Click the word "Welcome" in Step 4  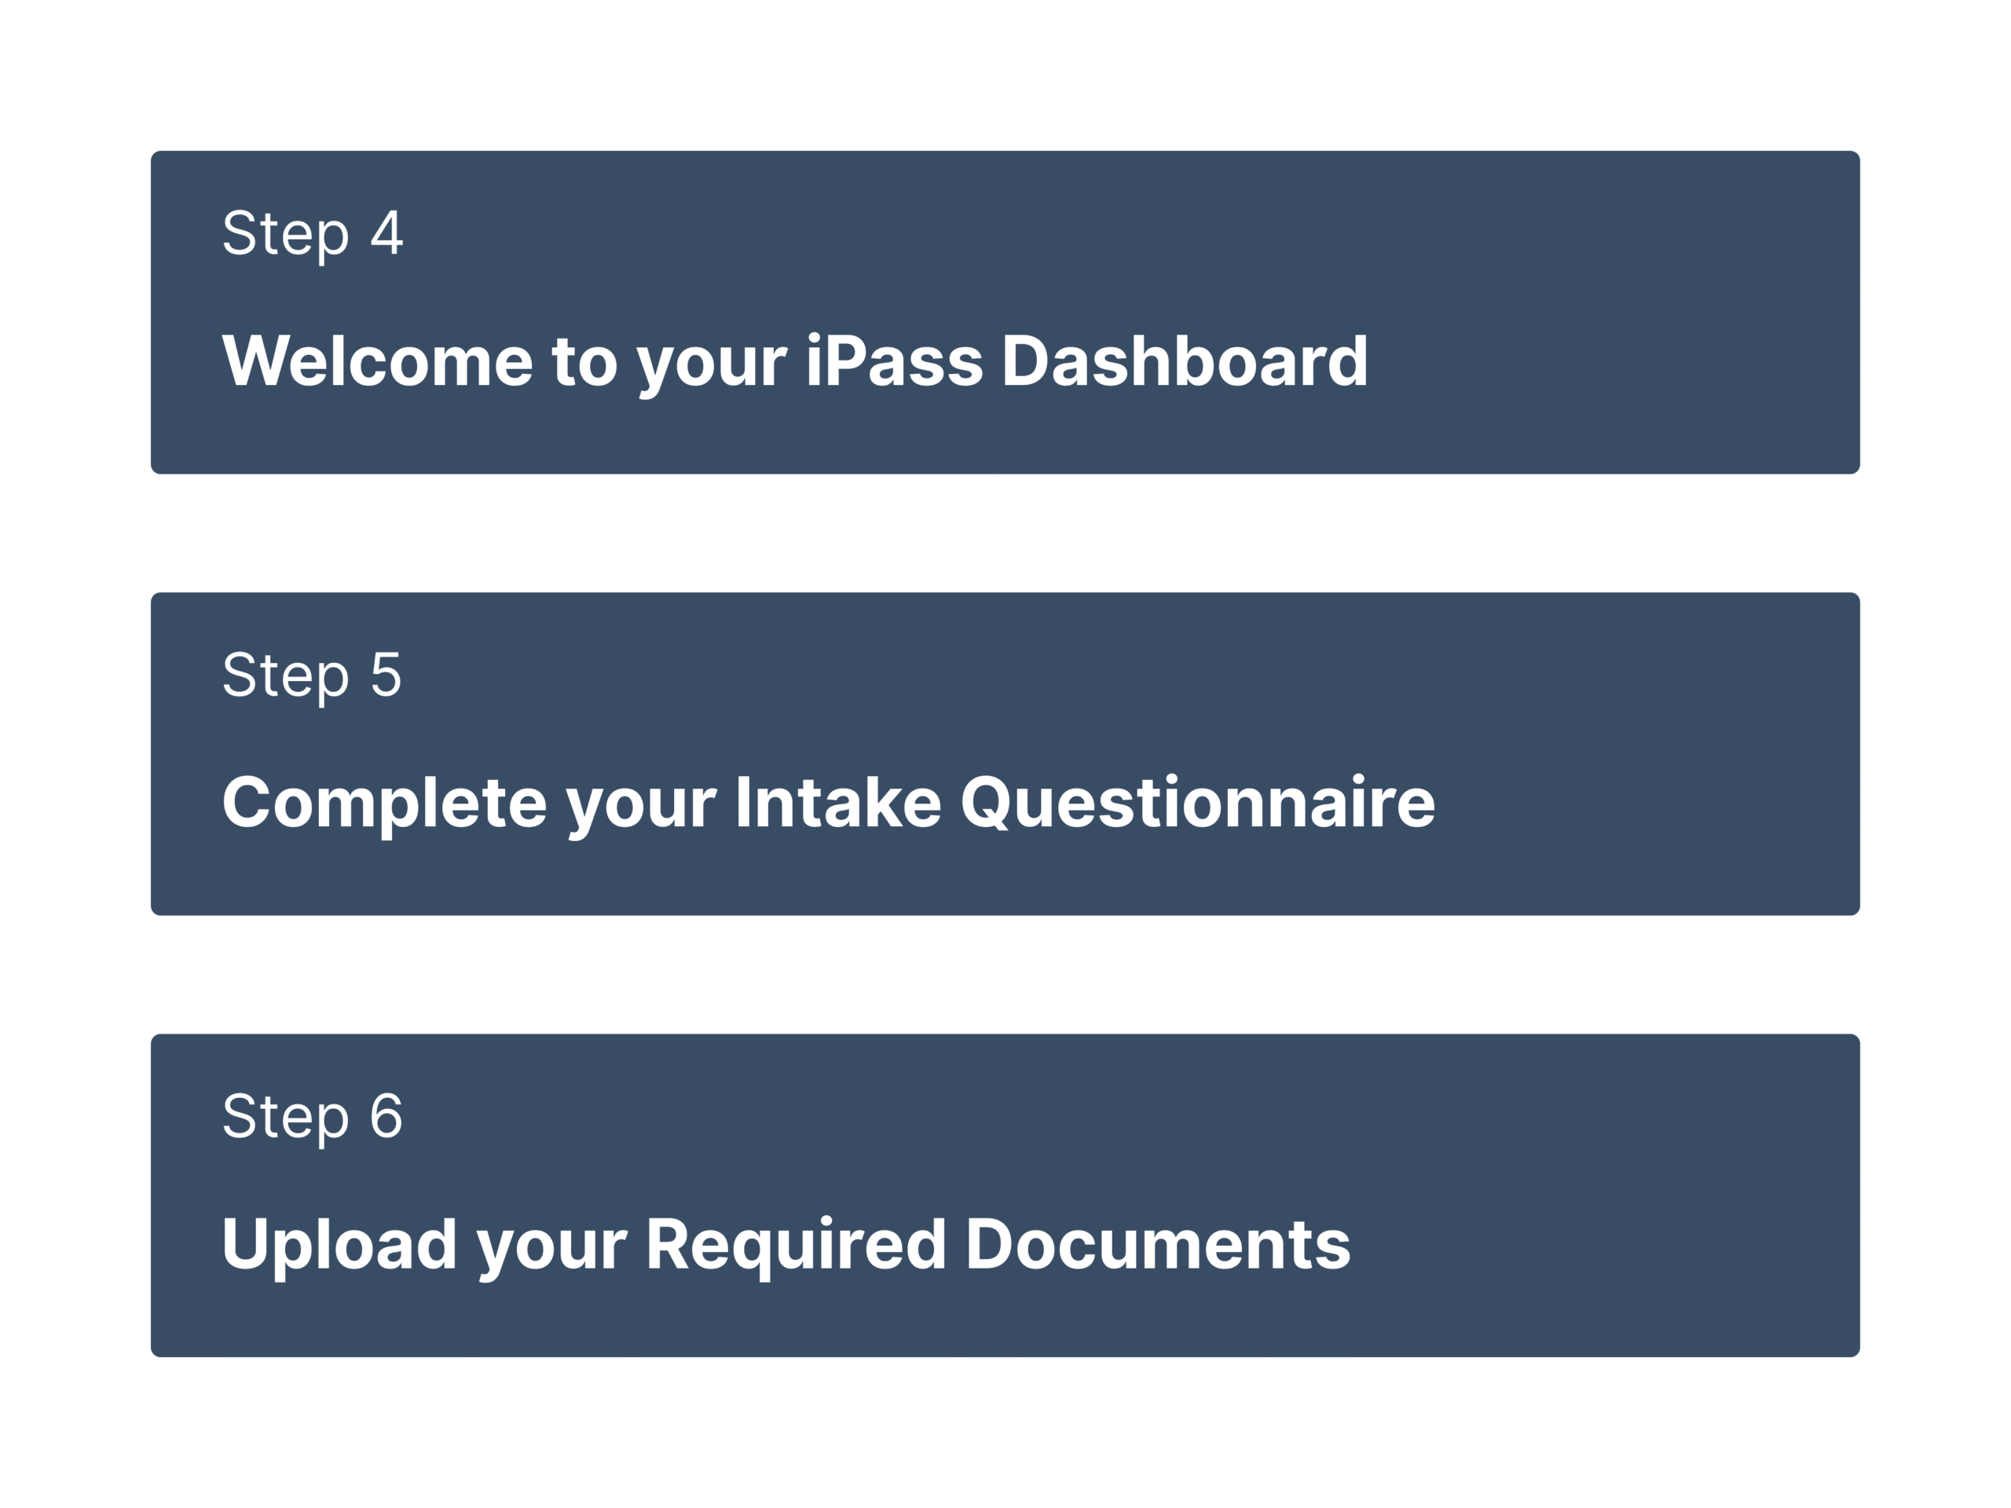coord(377,361)
